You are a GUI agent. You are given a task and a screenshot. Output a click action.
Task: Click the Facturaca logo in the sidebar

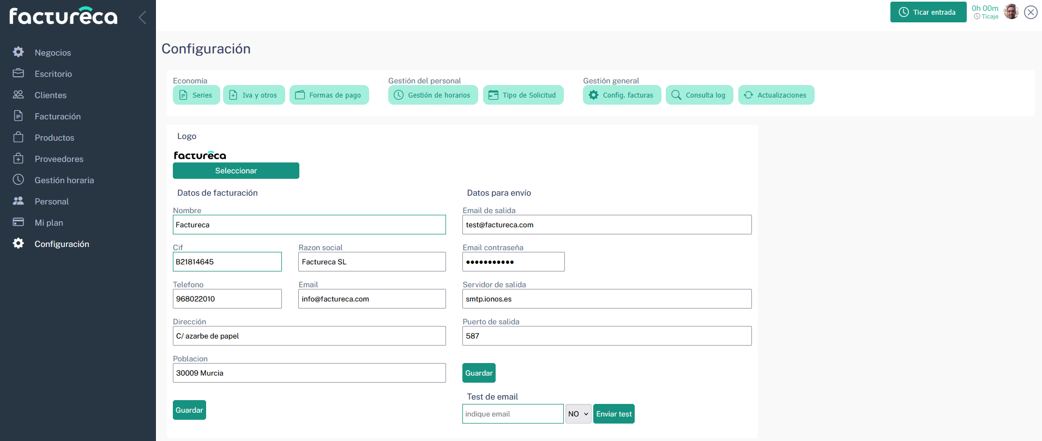[63, 16]
